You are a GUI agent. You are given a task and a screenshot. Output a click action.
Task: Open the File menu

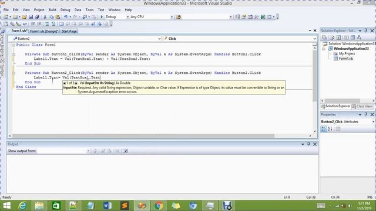(6, 10)
